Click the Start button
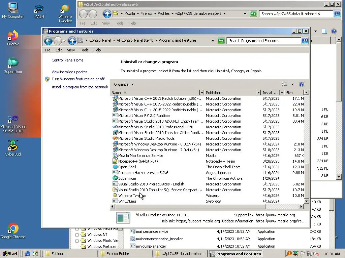This screenshot has height=258, width=345. click(x=10, y=254)
